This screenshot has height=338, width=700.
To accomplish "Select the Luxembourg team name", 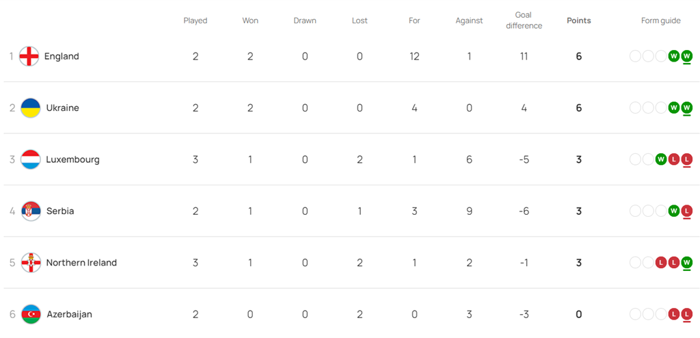I will (72, 159).
